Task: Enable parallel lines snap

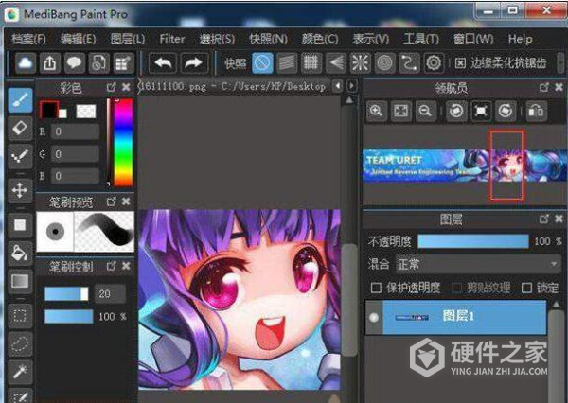Action: [287, 63]
